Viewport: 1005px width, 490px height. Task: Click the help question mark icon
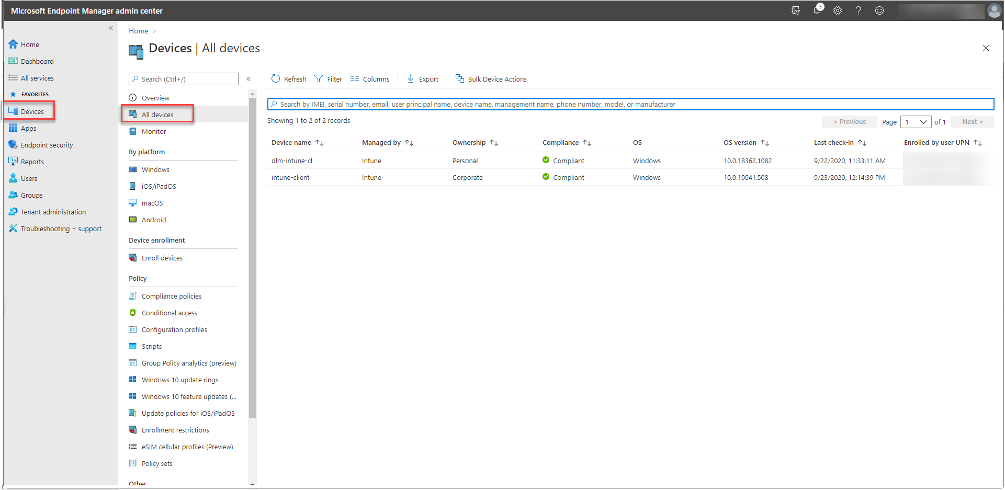click(859, 10)
